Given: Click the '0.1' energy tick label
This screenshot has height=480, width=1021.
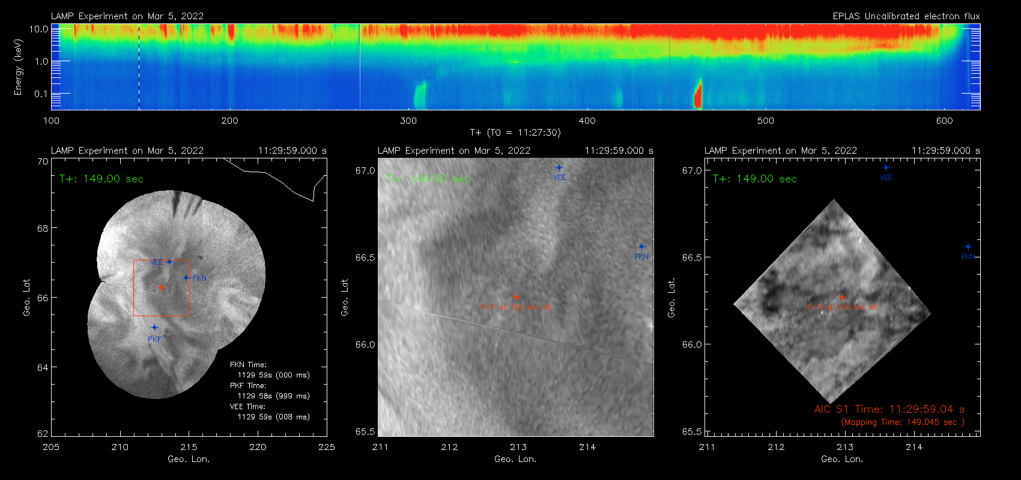Looking at the screenshot, I should 41,94.
